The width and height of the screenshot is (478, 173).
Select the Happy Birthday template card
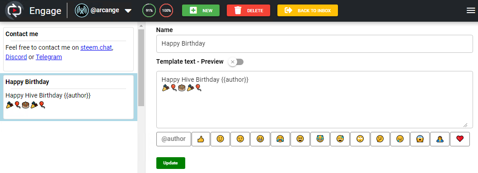coord(68,97)
